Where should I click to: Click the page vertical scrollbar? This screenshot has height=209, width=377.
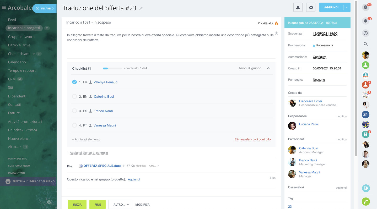tap(356, 79)
